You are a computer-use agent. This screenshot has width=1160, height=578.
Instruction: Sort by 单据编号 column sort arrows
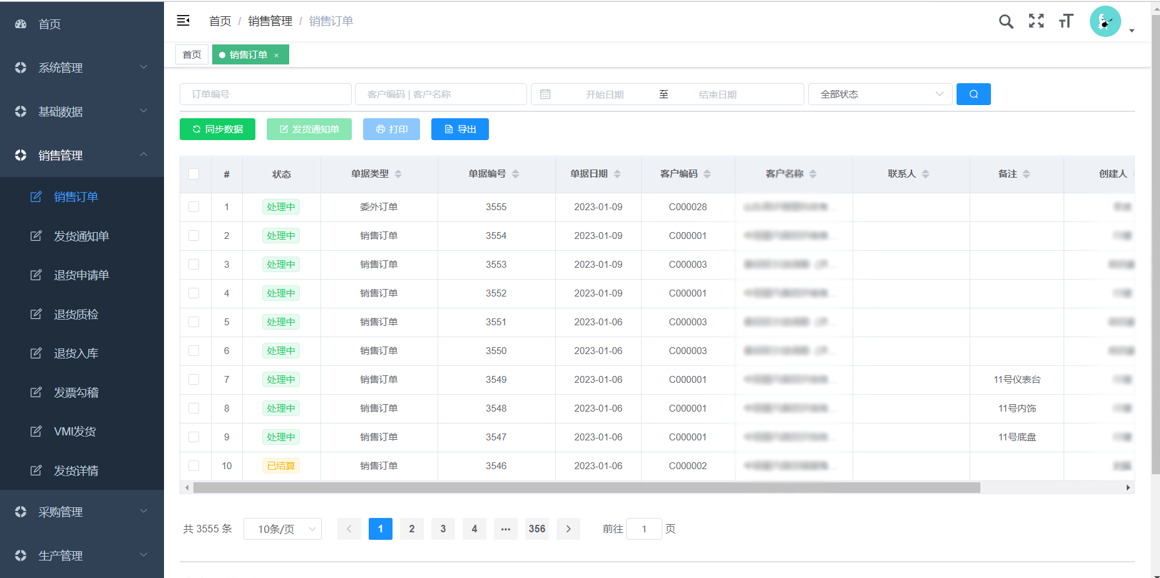[516, 174]
